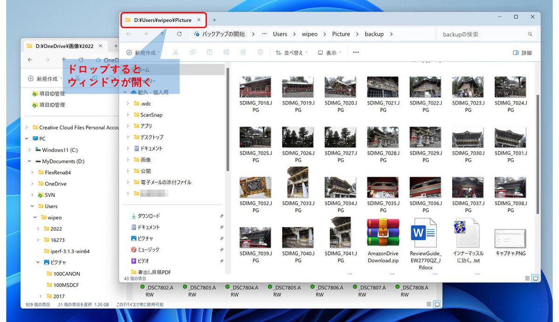Click the paste clipboard icon in toolbar

210,53
